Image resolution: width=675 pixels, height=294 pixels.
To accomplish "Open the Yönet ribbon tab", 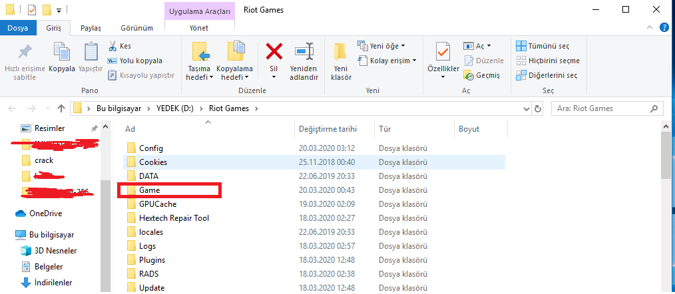I will coord(199,28).
